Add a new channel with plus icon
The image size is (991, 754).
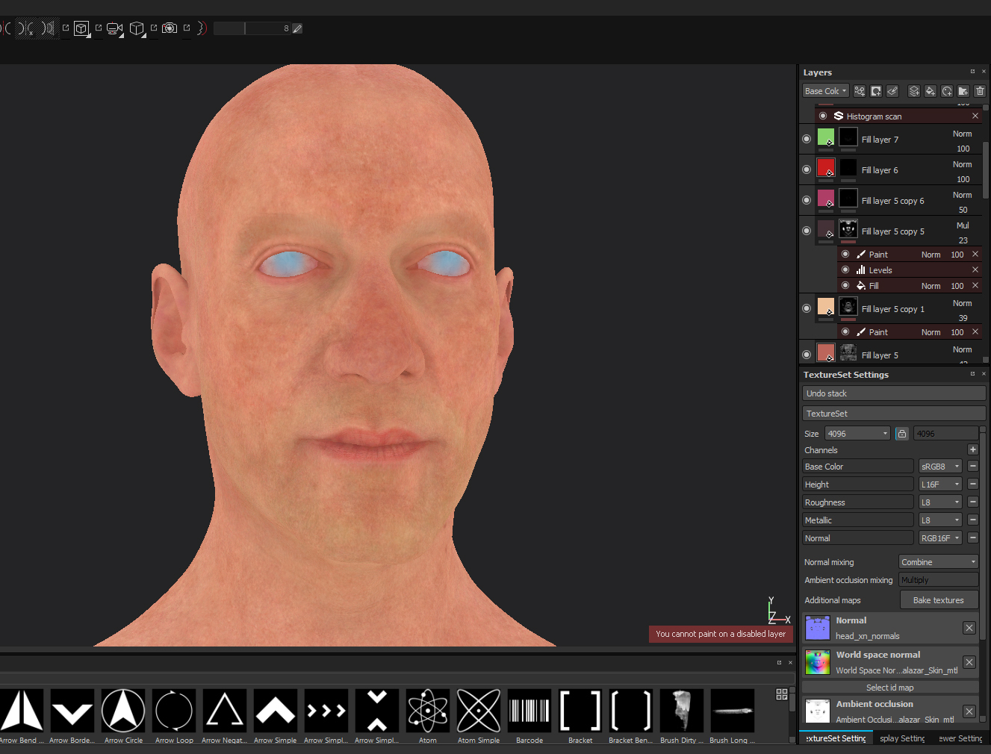point(973,449)
